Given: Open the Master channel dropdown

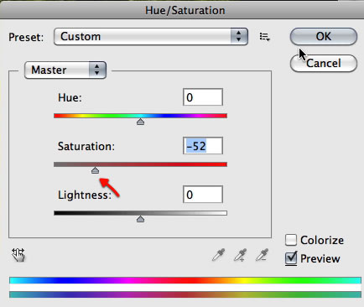Looking at the screenshot, I should click(65, 70).
